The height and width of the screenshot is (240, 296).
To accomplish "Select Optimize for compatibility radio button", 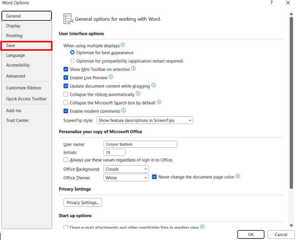I will tap(72, 61).
